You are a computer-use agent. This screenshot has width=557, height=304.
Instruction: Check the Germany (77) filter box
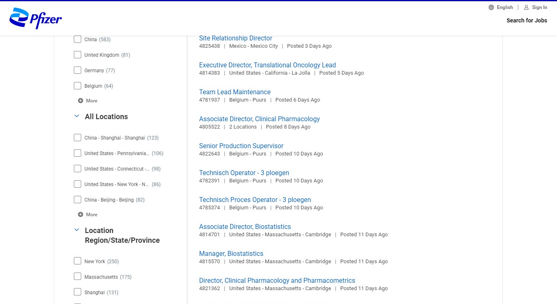pyautogui.click(x=78, y=71)
